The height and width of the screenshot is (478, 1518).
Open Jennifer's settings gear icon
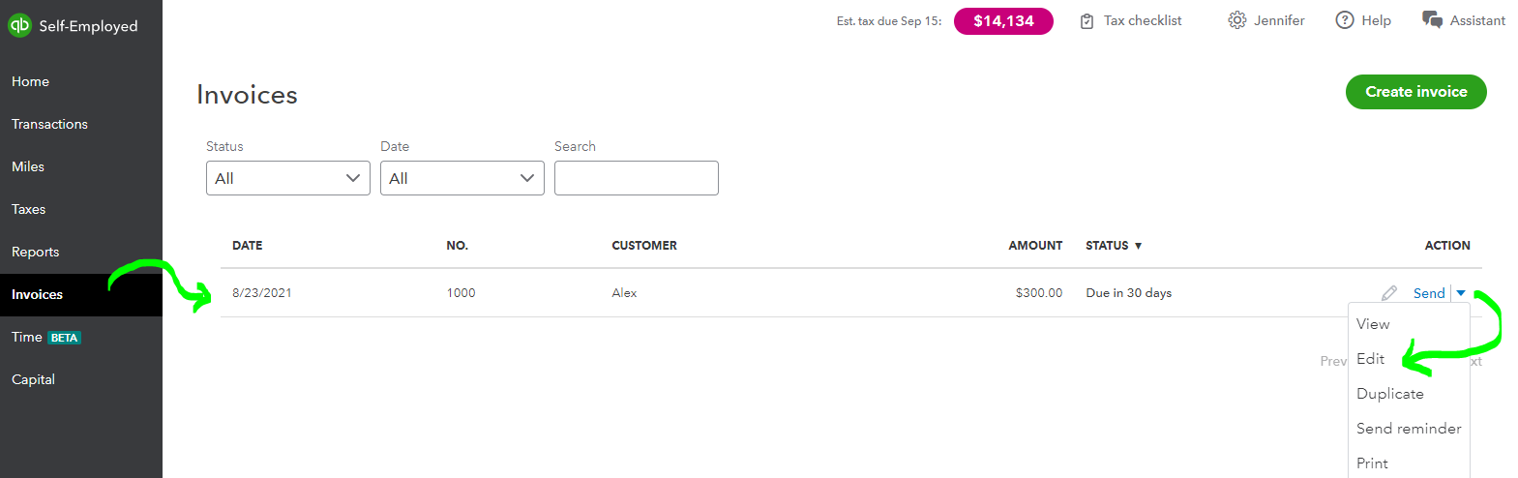[x=1236, y=20]
